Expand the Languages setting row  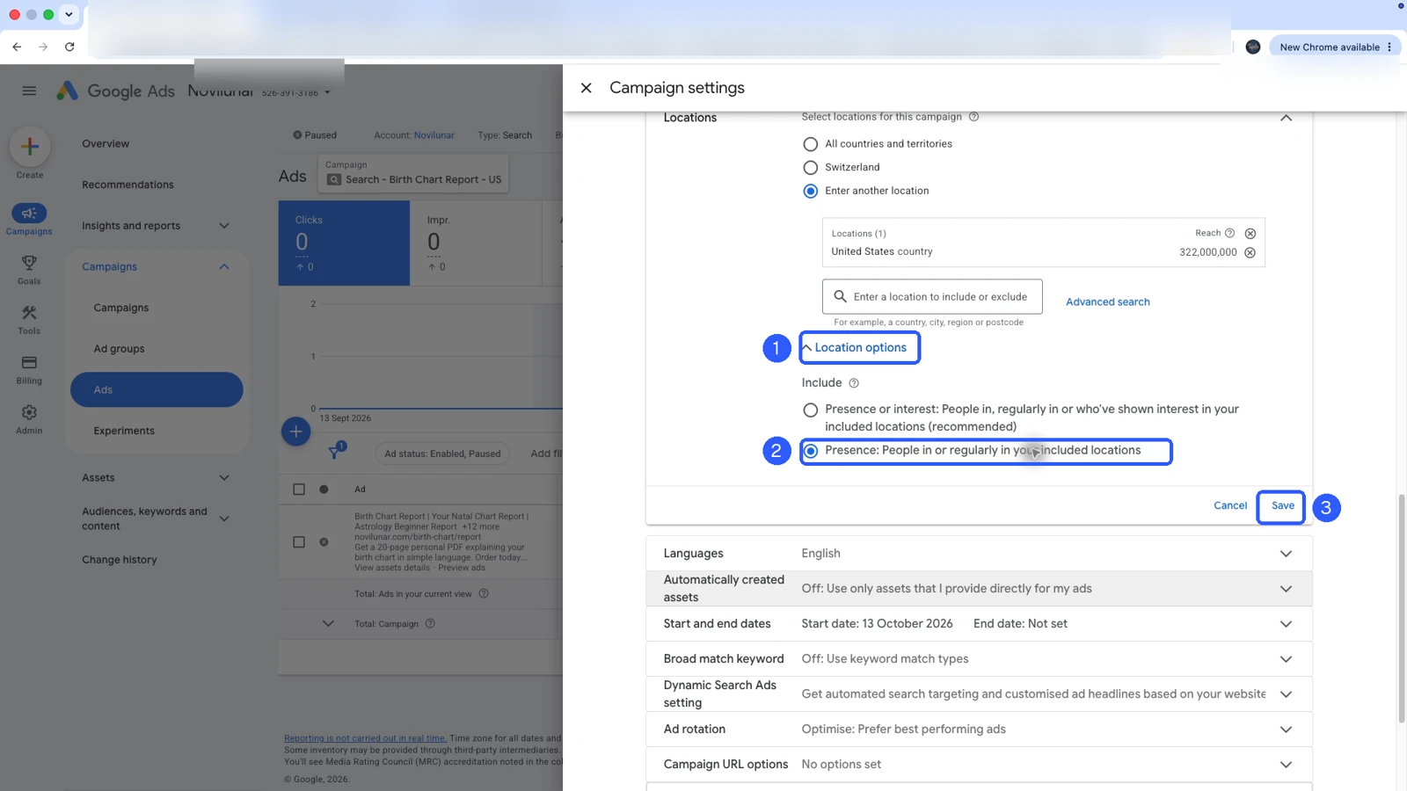tap(979, 554)
